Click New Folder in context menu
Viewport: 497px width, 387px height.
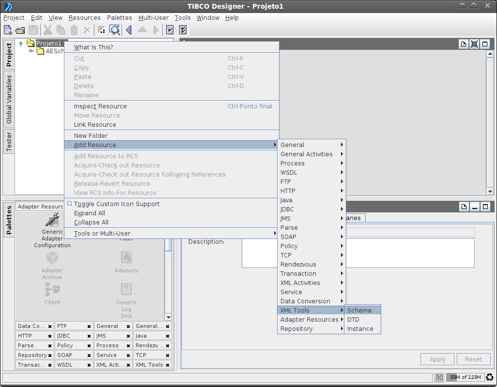tap(91, 136)
